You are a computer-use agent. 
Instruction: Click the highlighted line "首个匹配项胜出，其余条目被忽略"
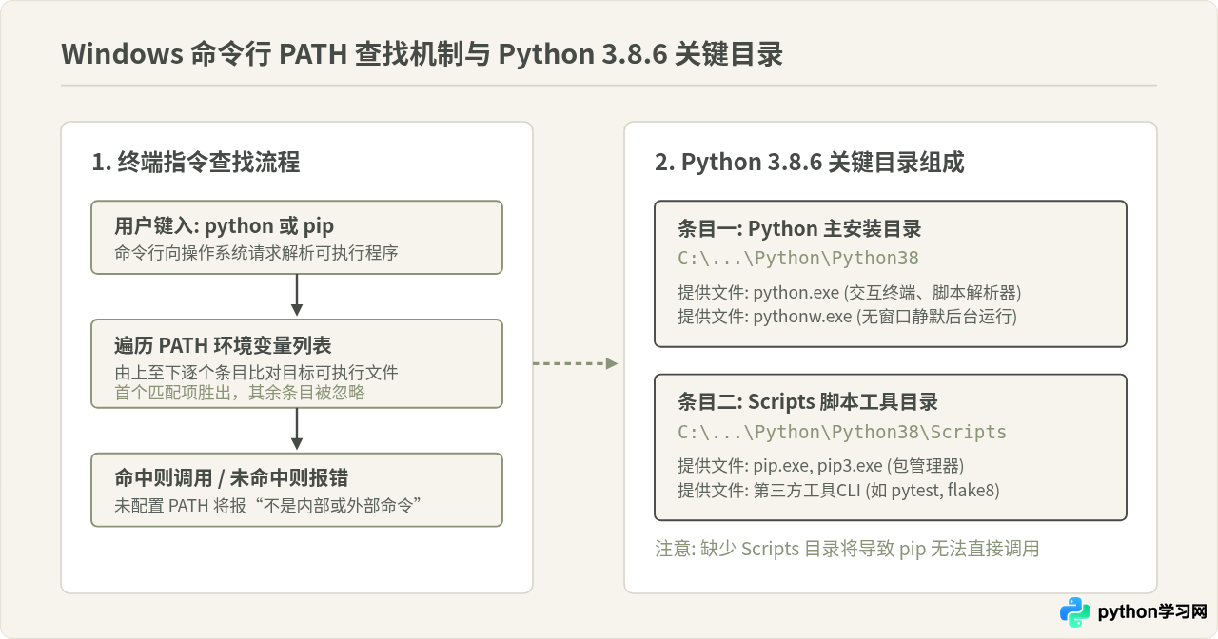240,392
